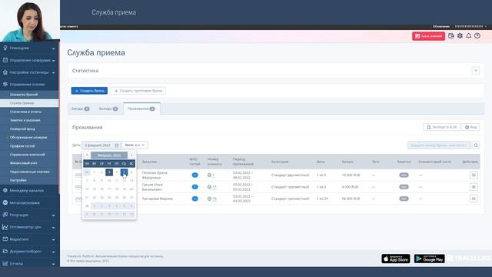The width and height of the screenshot is (492, 277).
Task: Expand Управление номерами sidebar section
Action: tap(29, 60)
